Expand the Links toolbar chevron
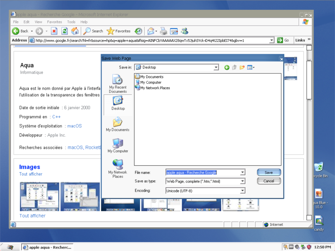The width and height of the screenshot is (335, 251). pyautogui.click(x=309, y=39)
